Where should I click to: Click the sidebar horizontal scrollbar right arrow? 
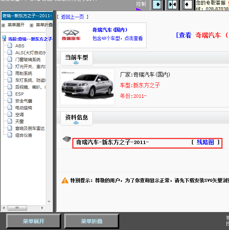pos(42,208)
